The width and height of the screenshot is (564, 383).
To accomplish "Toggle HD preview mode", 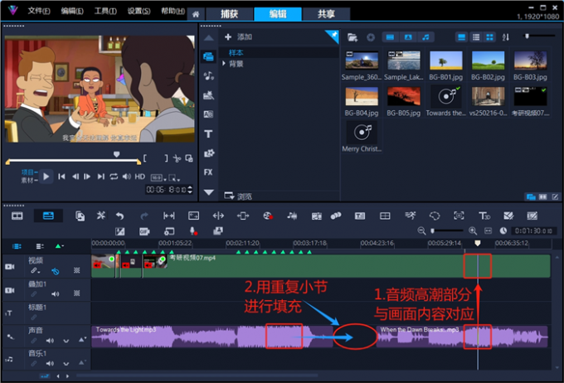I will (140, 177).
